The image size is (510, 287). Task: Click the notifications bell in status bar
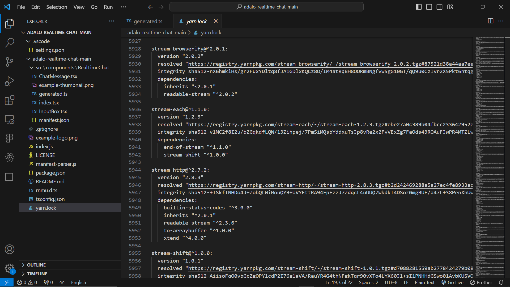pos(501,282)
